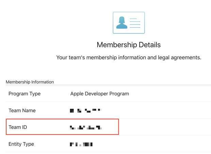This screenshot has width=211, height=154.
Task: Click the person silhouette in the card icon
Action: click(x=122, y=22)
